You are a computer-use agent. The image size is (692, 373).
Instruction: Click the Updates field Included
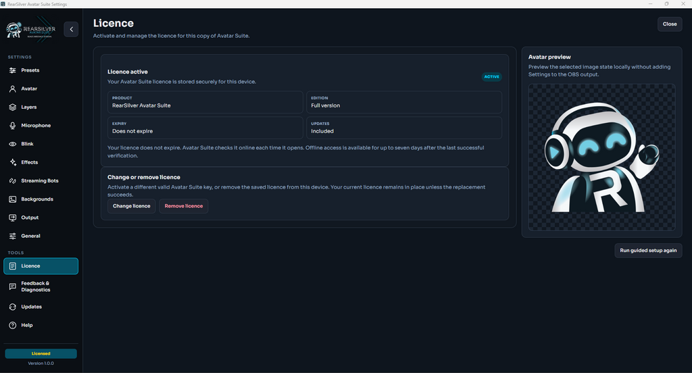click(404, 128)
